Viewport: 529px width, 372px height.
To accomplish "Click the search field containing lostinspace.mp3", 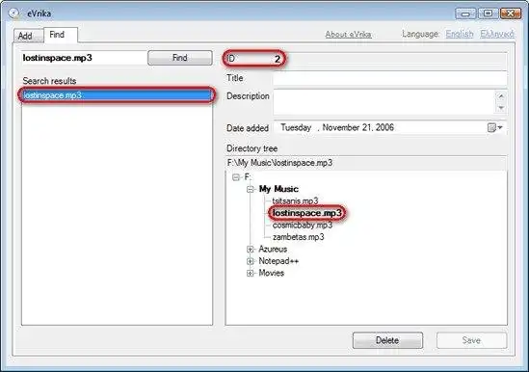I will (83, 58).
